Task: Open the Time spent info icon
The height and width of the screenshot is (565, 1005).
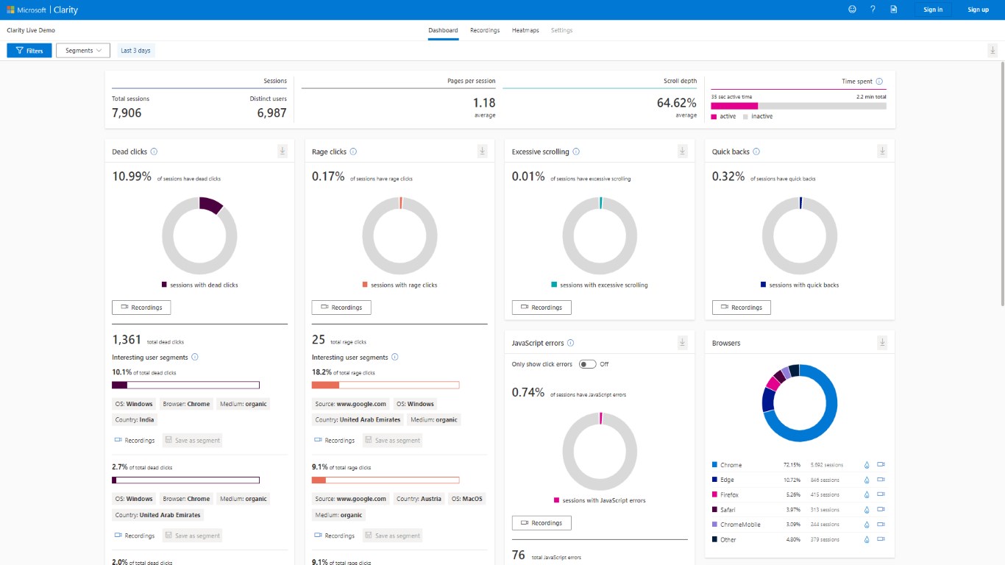Action: click(879, 82)
